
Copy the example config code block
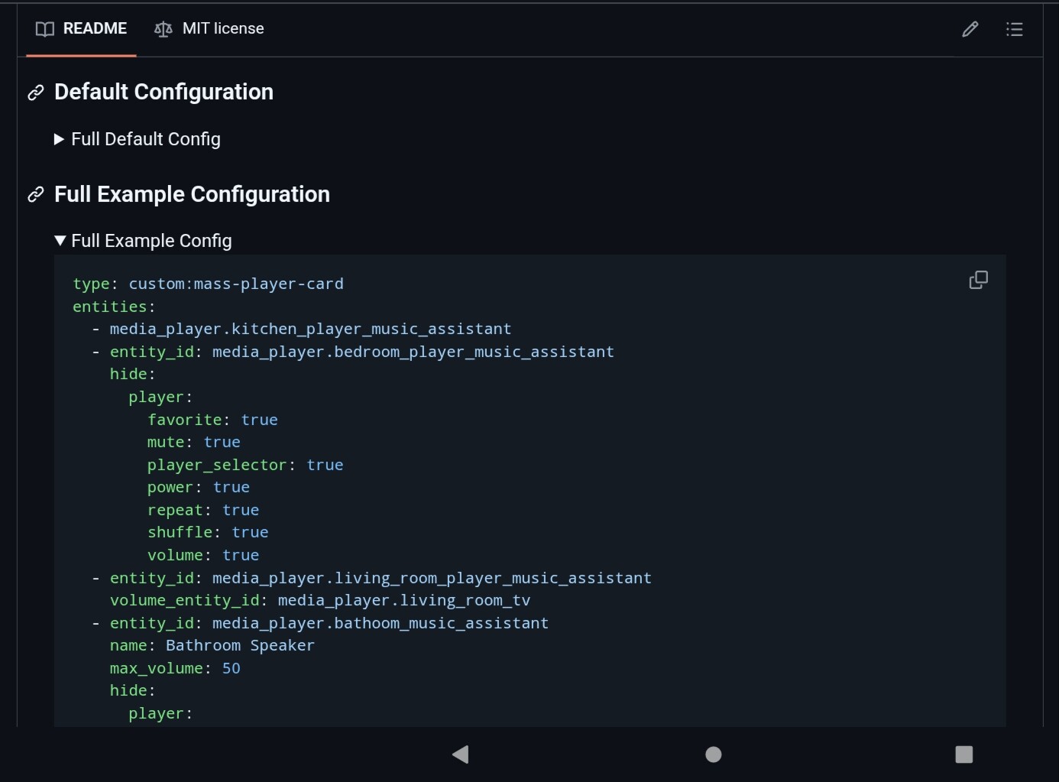coord(978,280)
